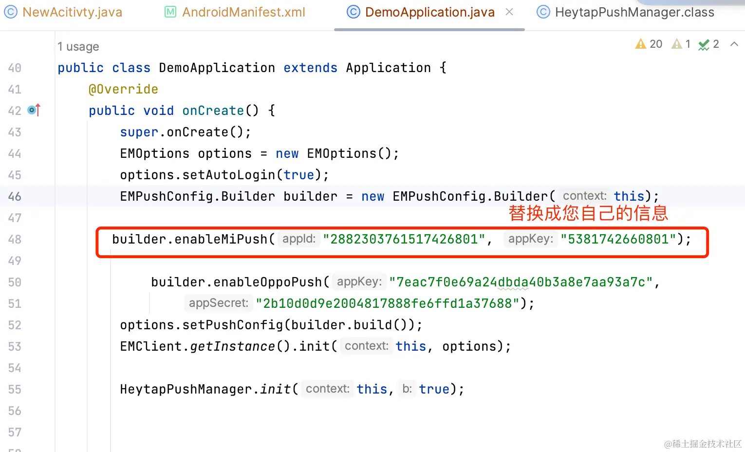Switch to the NewAcitivty.java tab

tap(72, 12)
